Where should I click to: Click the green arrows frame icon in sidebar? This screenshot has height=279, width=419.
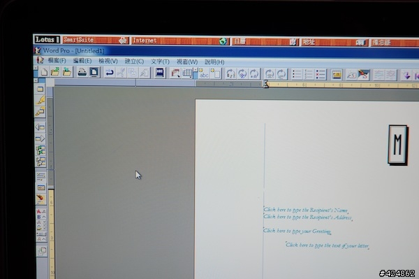pyautogui.click(x=41, y=150)
